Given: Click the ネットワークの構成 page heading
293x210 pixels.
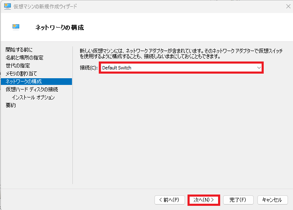Looking at the screenshot, I should 59,28.
